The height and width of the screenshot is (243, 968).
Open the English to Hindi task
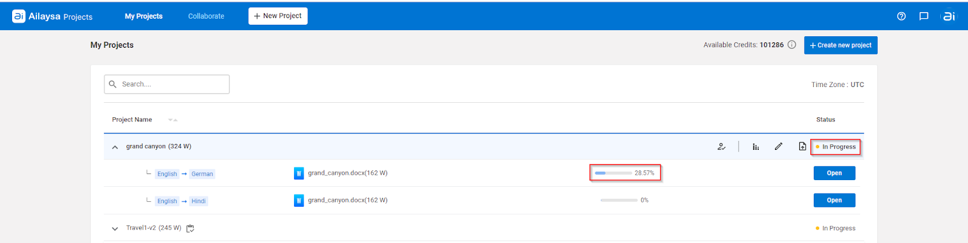(x=834, y=200)
